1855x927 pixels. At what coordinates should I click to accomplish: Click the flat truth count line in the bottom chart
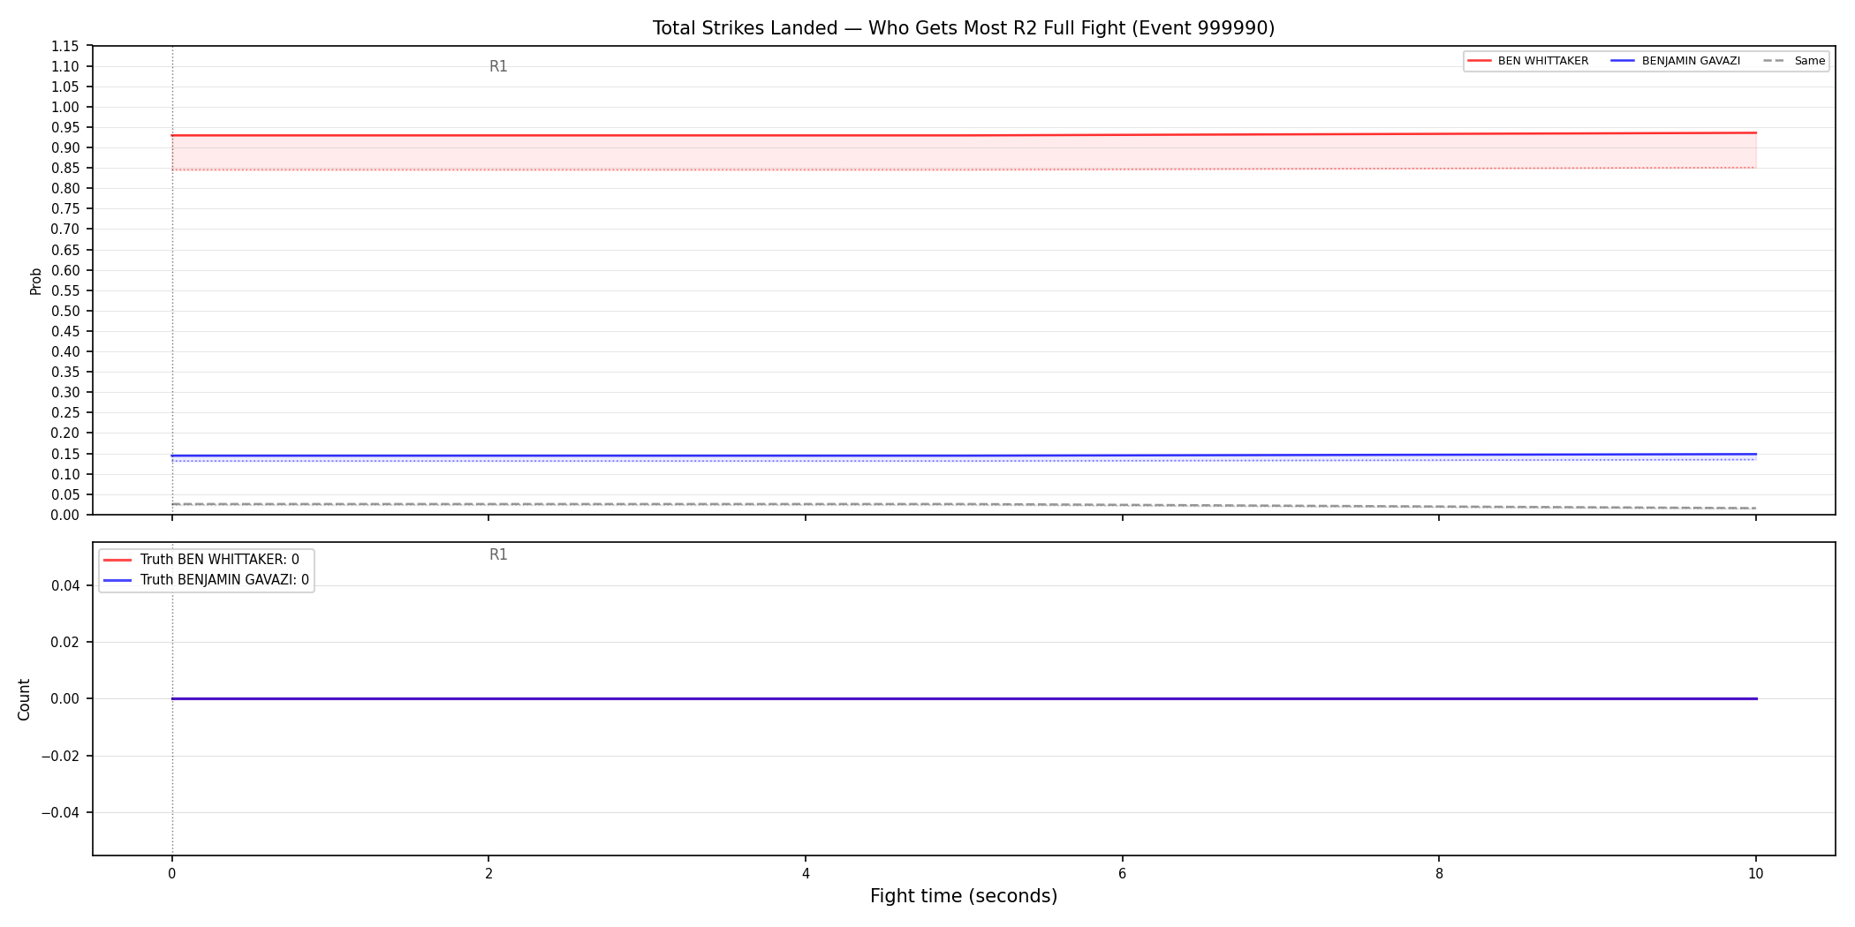coord(964,699)
